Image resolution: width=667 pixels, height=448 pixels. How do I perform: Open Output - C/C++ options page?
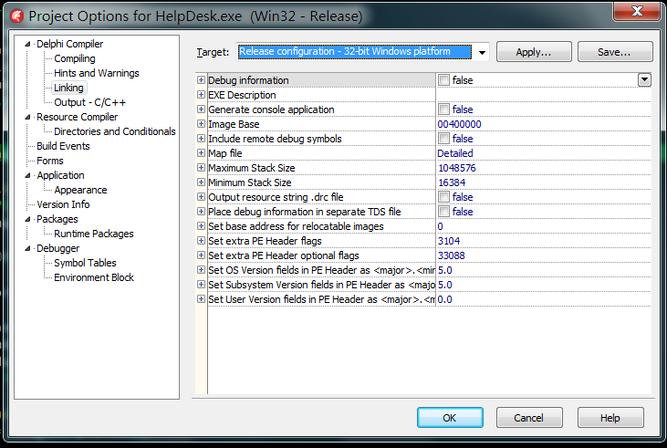click(x=89, y=102)
